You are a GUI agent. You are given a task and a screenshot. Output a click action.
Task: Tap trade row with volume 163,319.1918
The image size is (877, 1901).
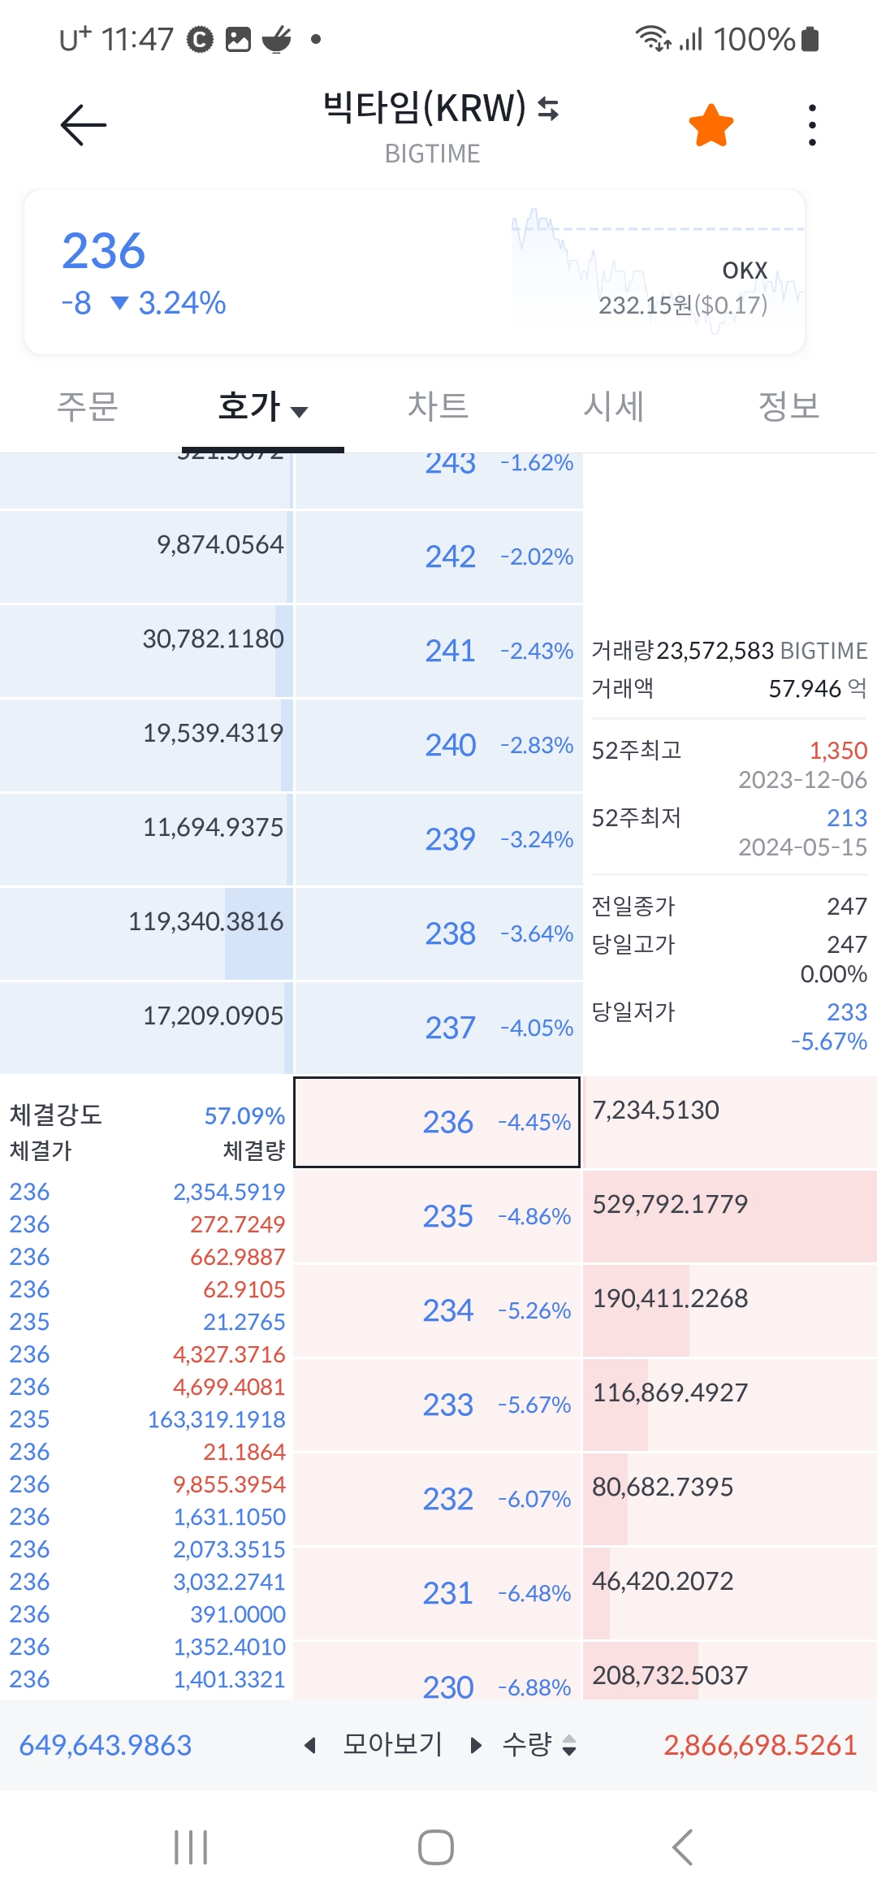pos(147,1419)
